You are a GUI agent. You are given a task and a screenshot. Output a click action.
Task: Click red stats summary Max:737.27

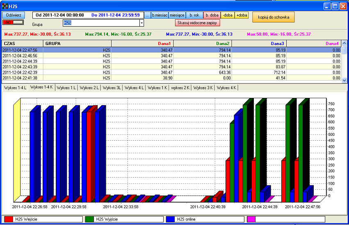[37, 34]
